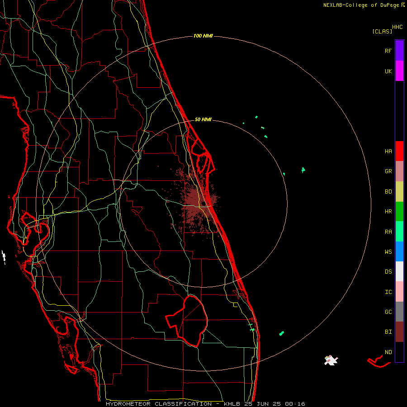Select the light pink IC legend swatch

(399, 292)
